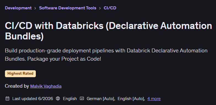Click the closed captions icon
Screen dimensions: 216x105
(x=82, y=99)
